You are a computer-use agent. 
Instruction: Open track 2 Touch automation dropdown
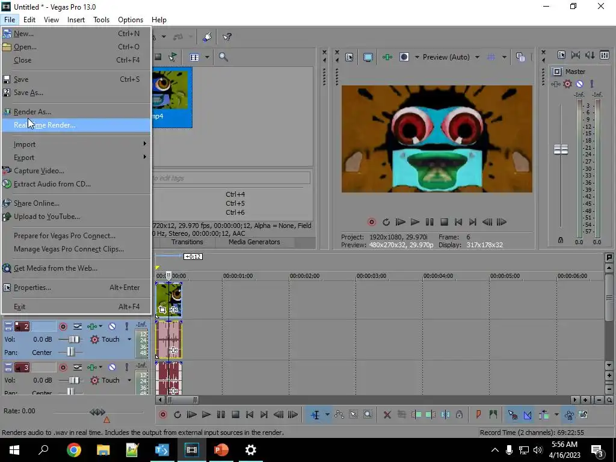129,339
